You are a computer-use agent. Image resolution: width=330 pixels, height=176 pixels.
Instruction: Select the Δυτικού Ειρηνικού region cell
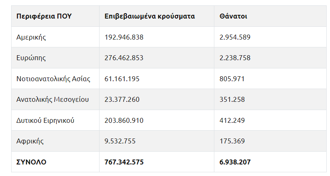45,120
